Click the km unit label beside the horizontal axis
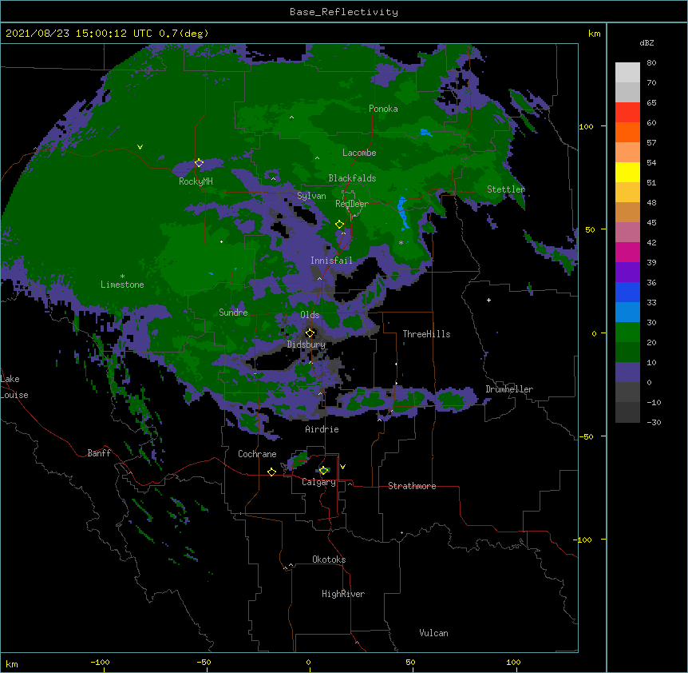Image resolution: width=688 pixels, height=673 pixels. tap(12, 664)
